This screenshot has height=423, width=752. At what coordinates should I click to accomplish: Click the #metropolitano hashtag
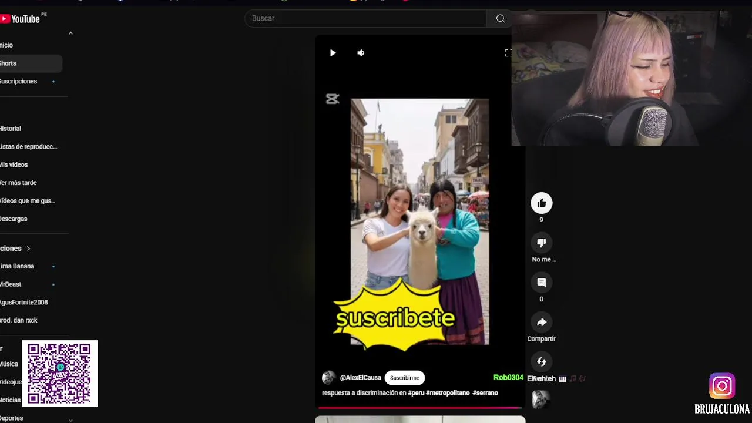[448, 393]
